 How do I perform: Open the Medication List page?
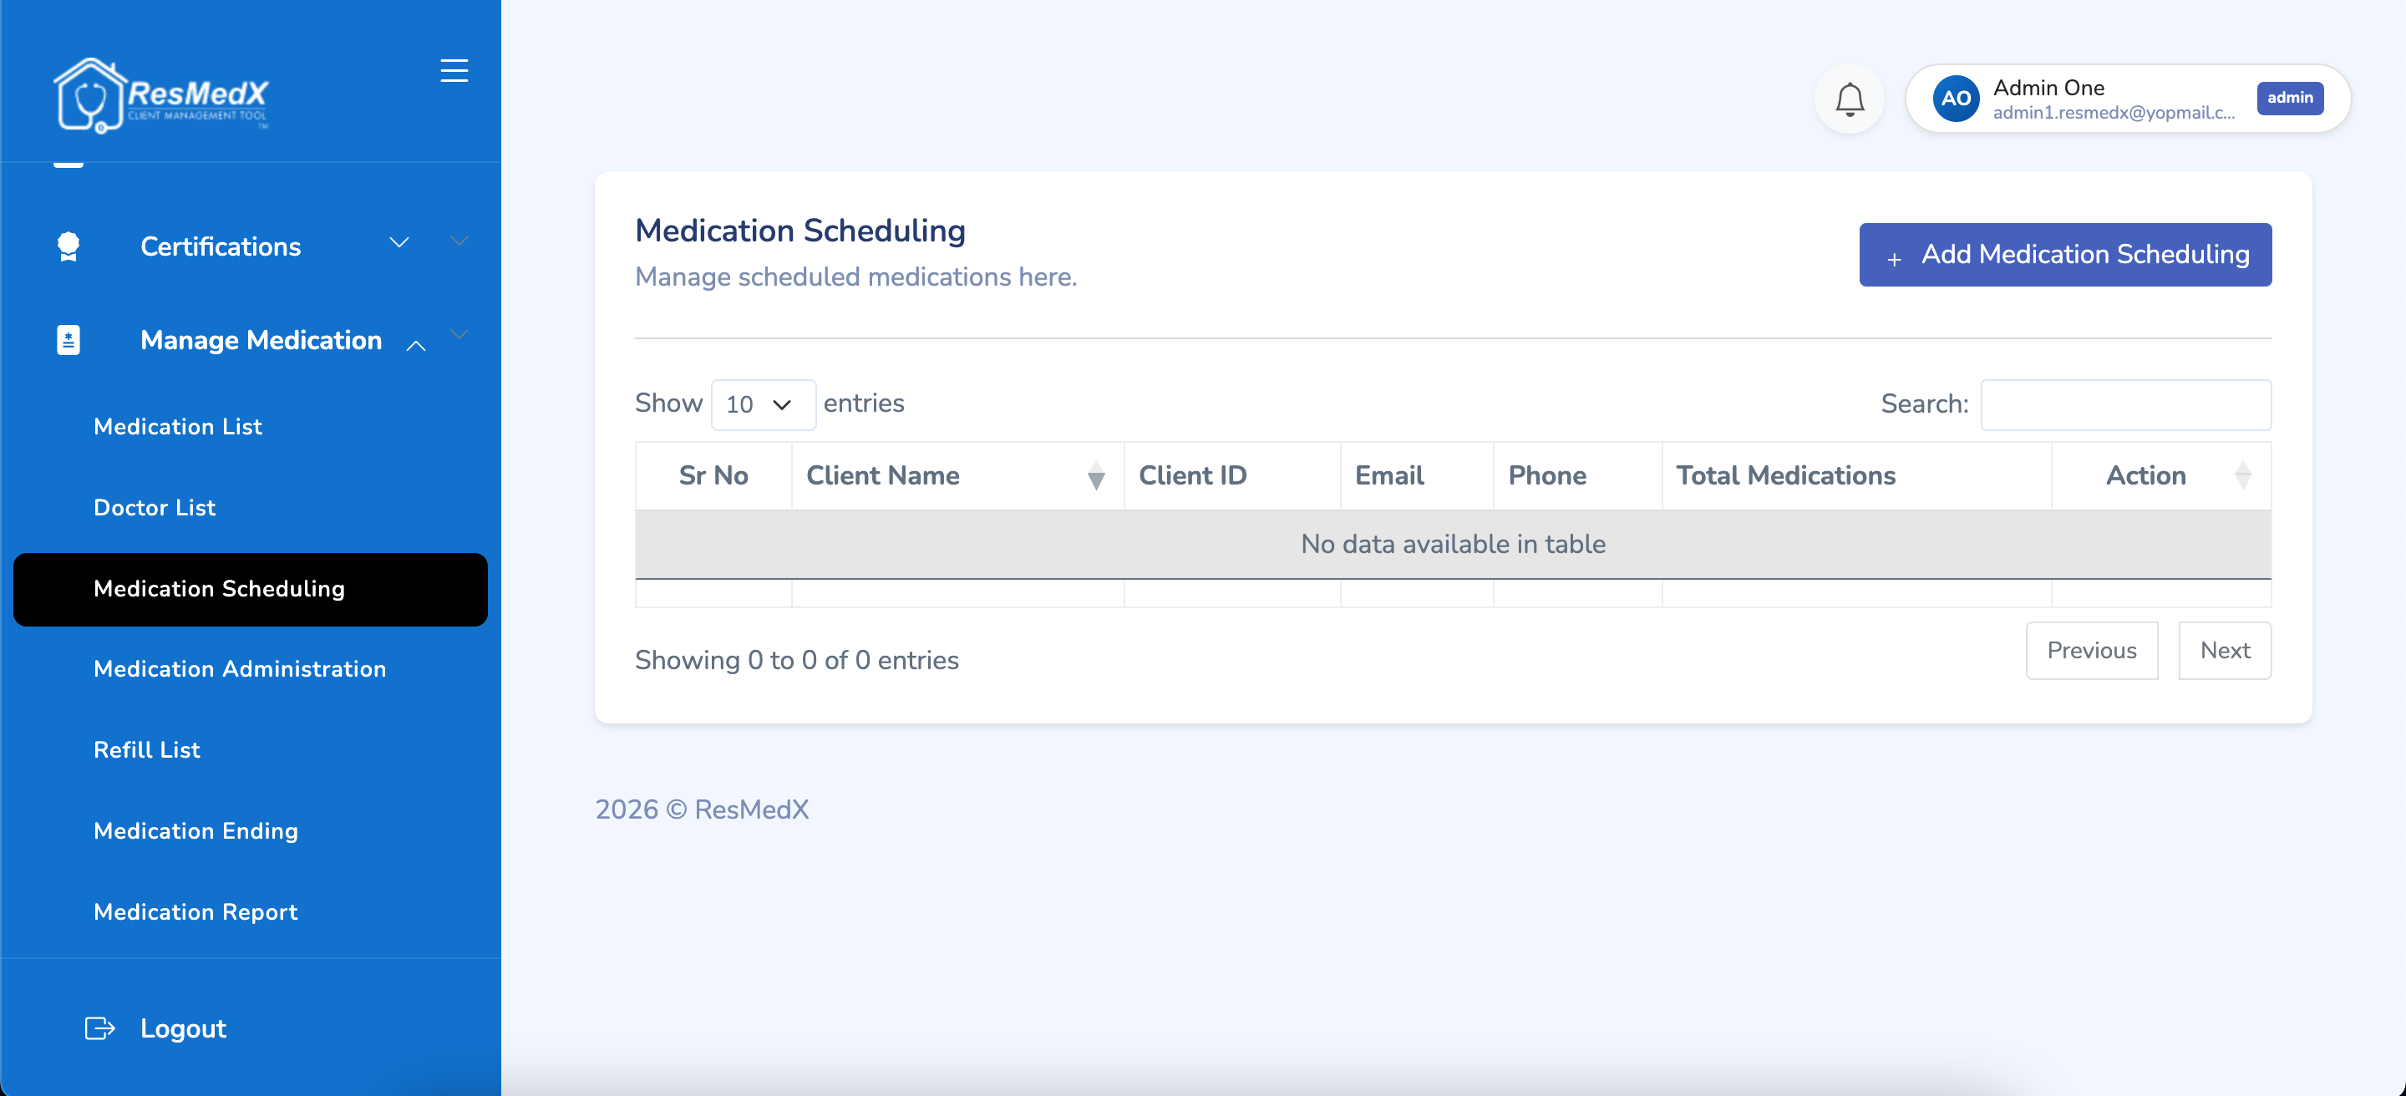(x=177, y=427)
